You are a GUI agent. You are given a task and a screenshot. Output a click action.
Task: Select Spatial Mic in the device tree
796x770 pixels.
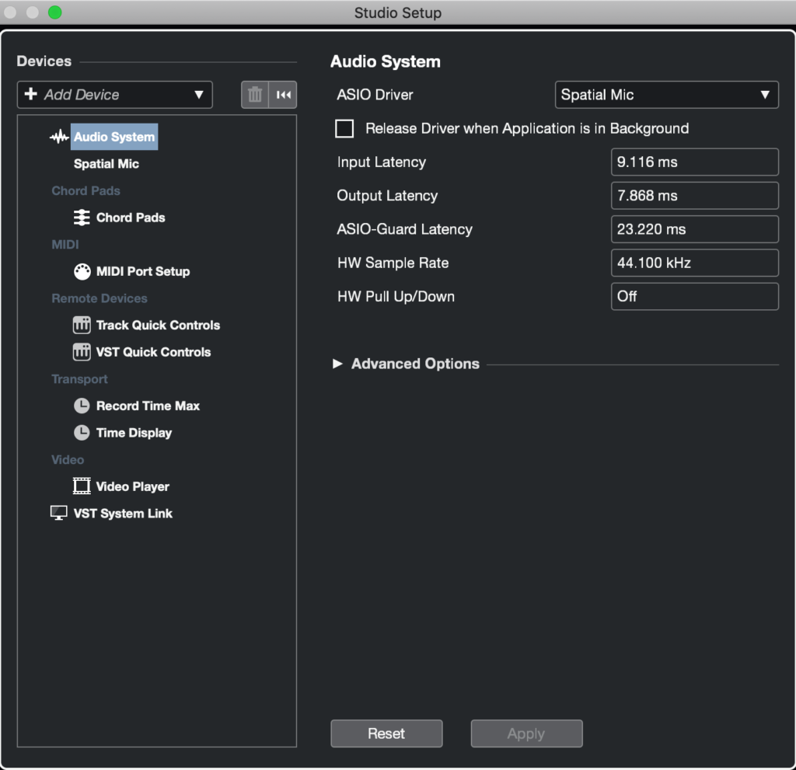(106, 164)
